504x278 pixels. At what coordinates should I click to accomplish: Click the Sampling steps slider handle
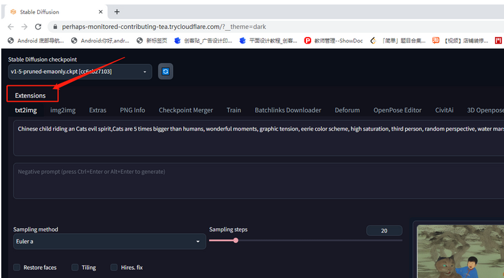click(x=235, y=240)
